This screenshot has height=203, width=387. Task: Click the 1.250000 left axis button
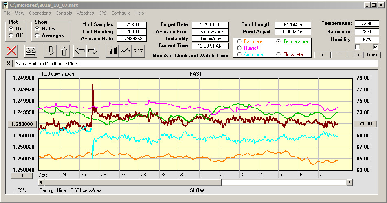click(x=22, y=124)
